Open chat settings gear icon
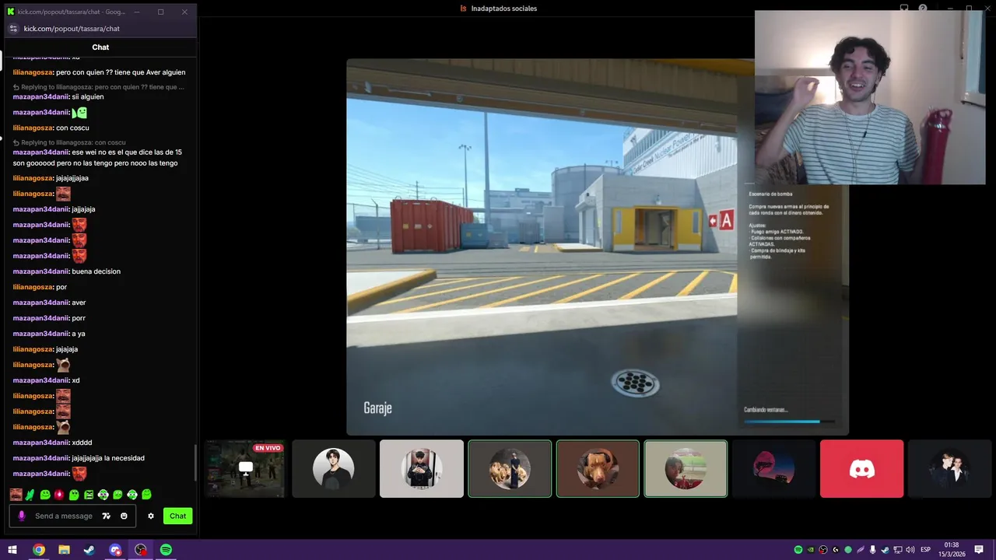Viewport: 996px width, 560px height. click(151, 516)
